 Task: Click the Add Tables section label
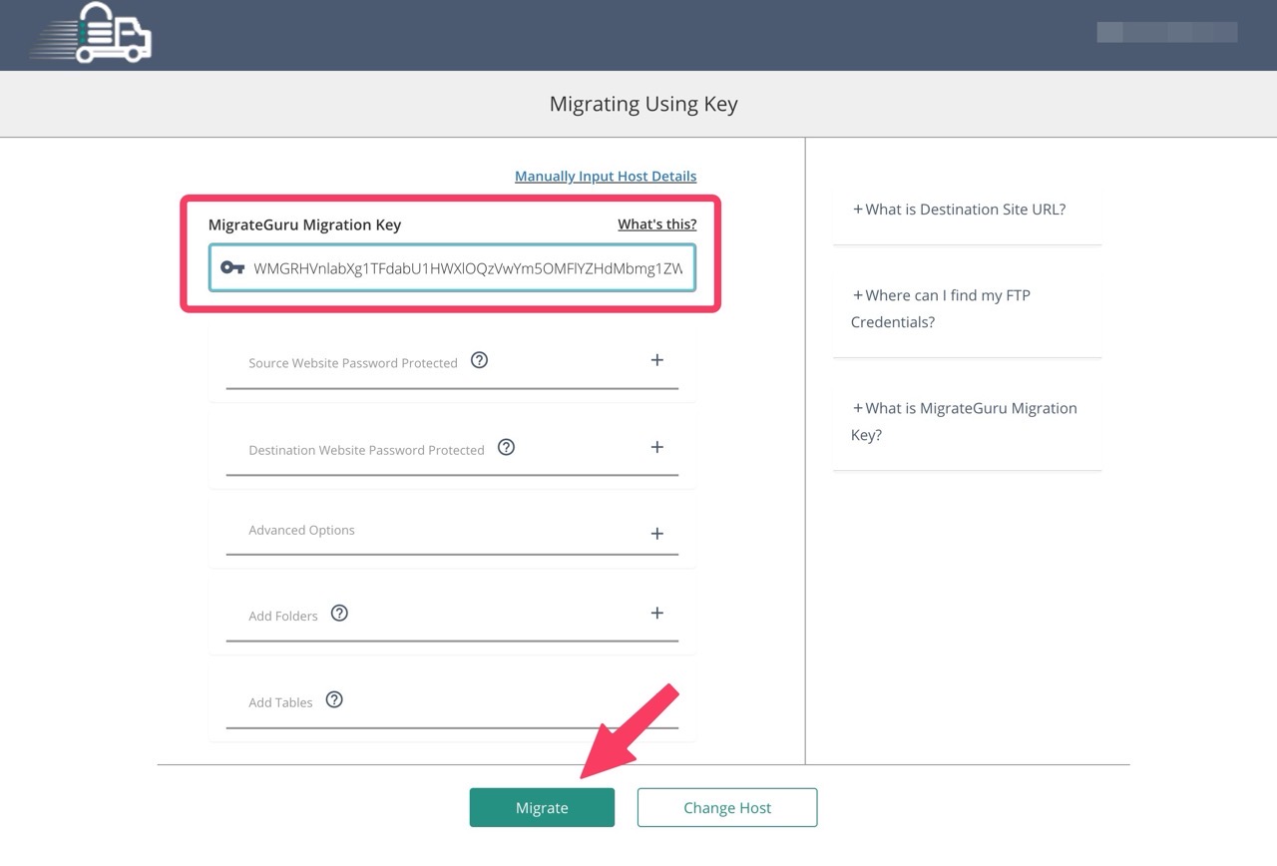click(x=280, y=702)
